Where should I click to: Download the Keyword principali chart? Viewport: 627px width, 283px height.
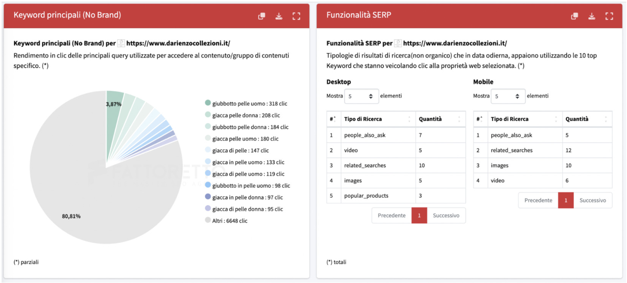tap(279, 16)
